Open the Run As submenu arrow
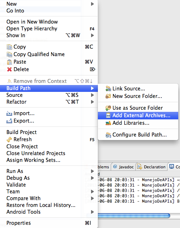180x228 pixels. (x=92, y=171)
